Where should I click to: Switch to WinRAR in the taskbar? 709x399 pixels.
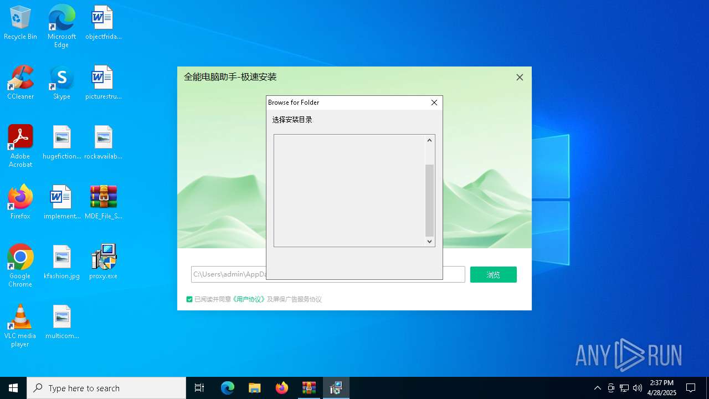point(309,388)
